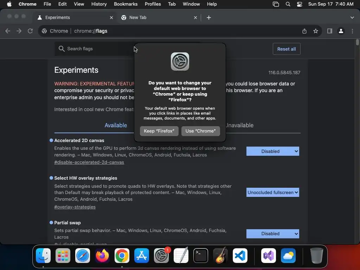Open Control Center in the menu bar
This screenshot has height=270, width=360.
300,4
